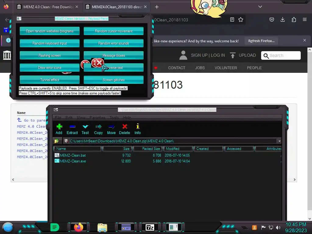Viewport: 312px width, 234px height.
Task: Click the Internet Archive Search field
Action: pyautogui.click(x=281, y=55)
